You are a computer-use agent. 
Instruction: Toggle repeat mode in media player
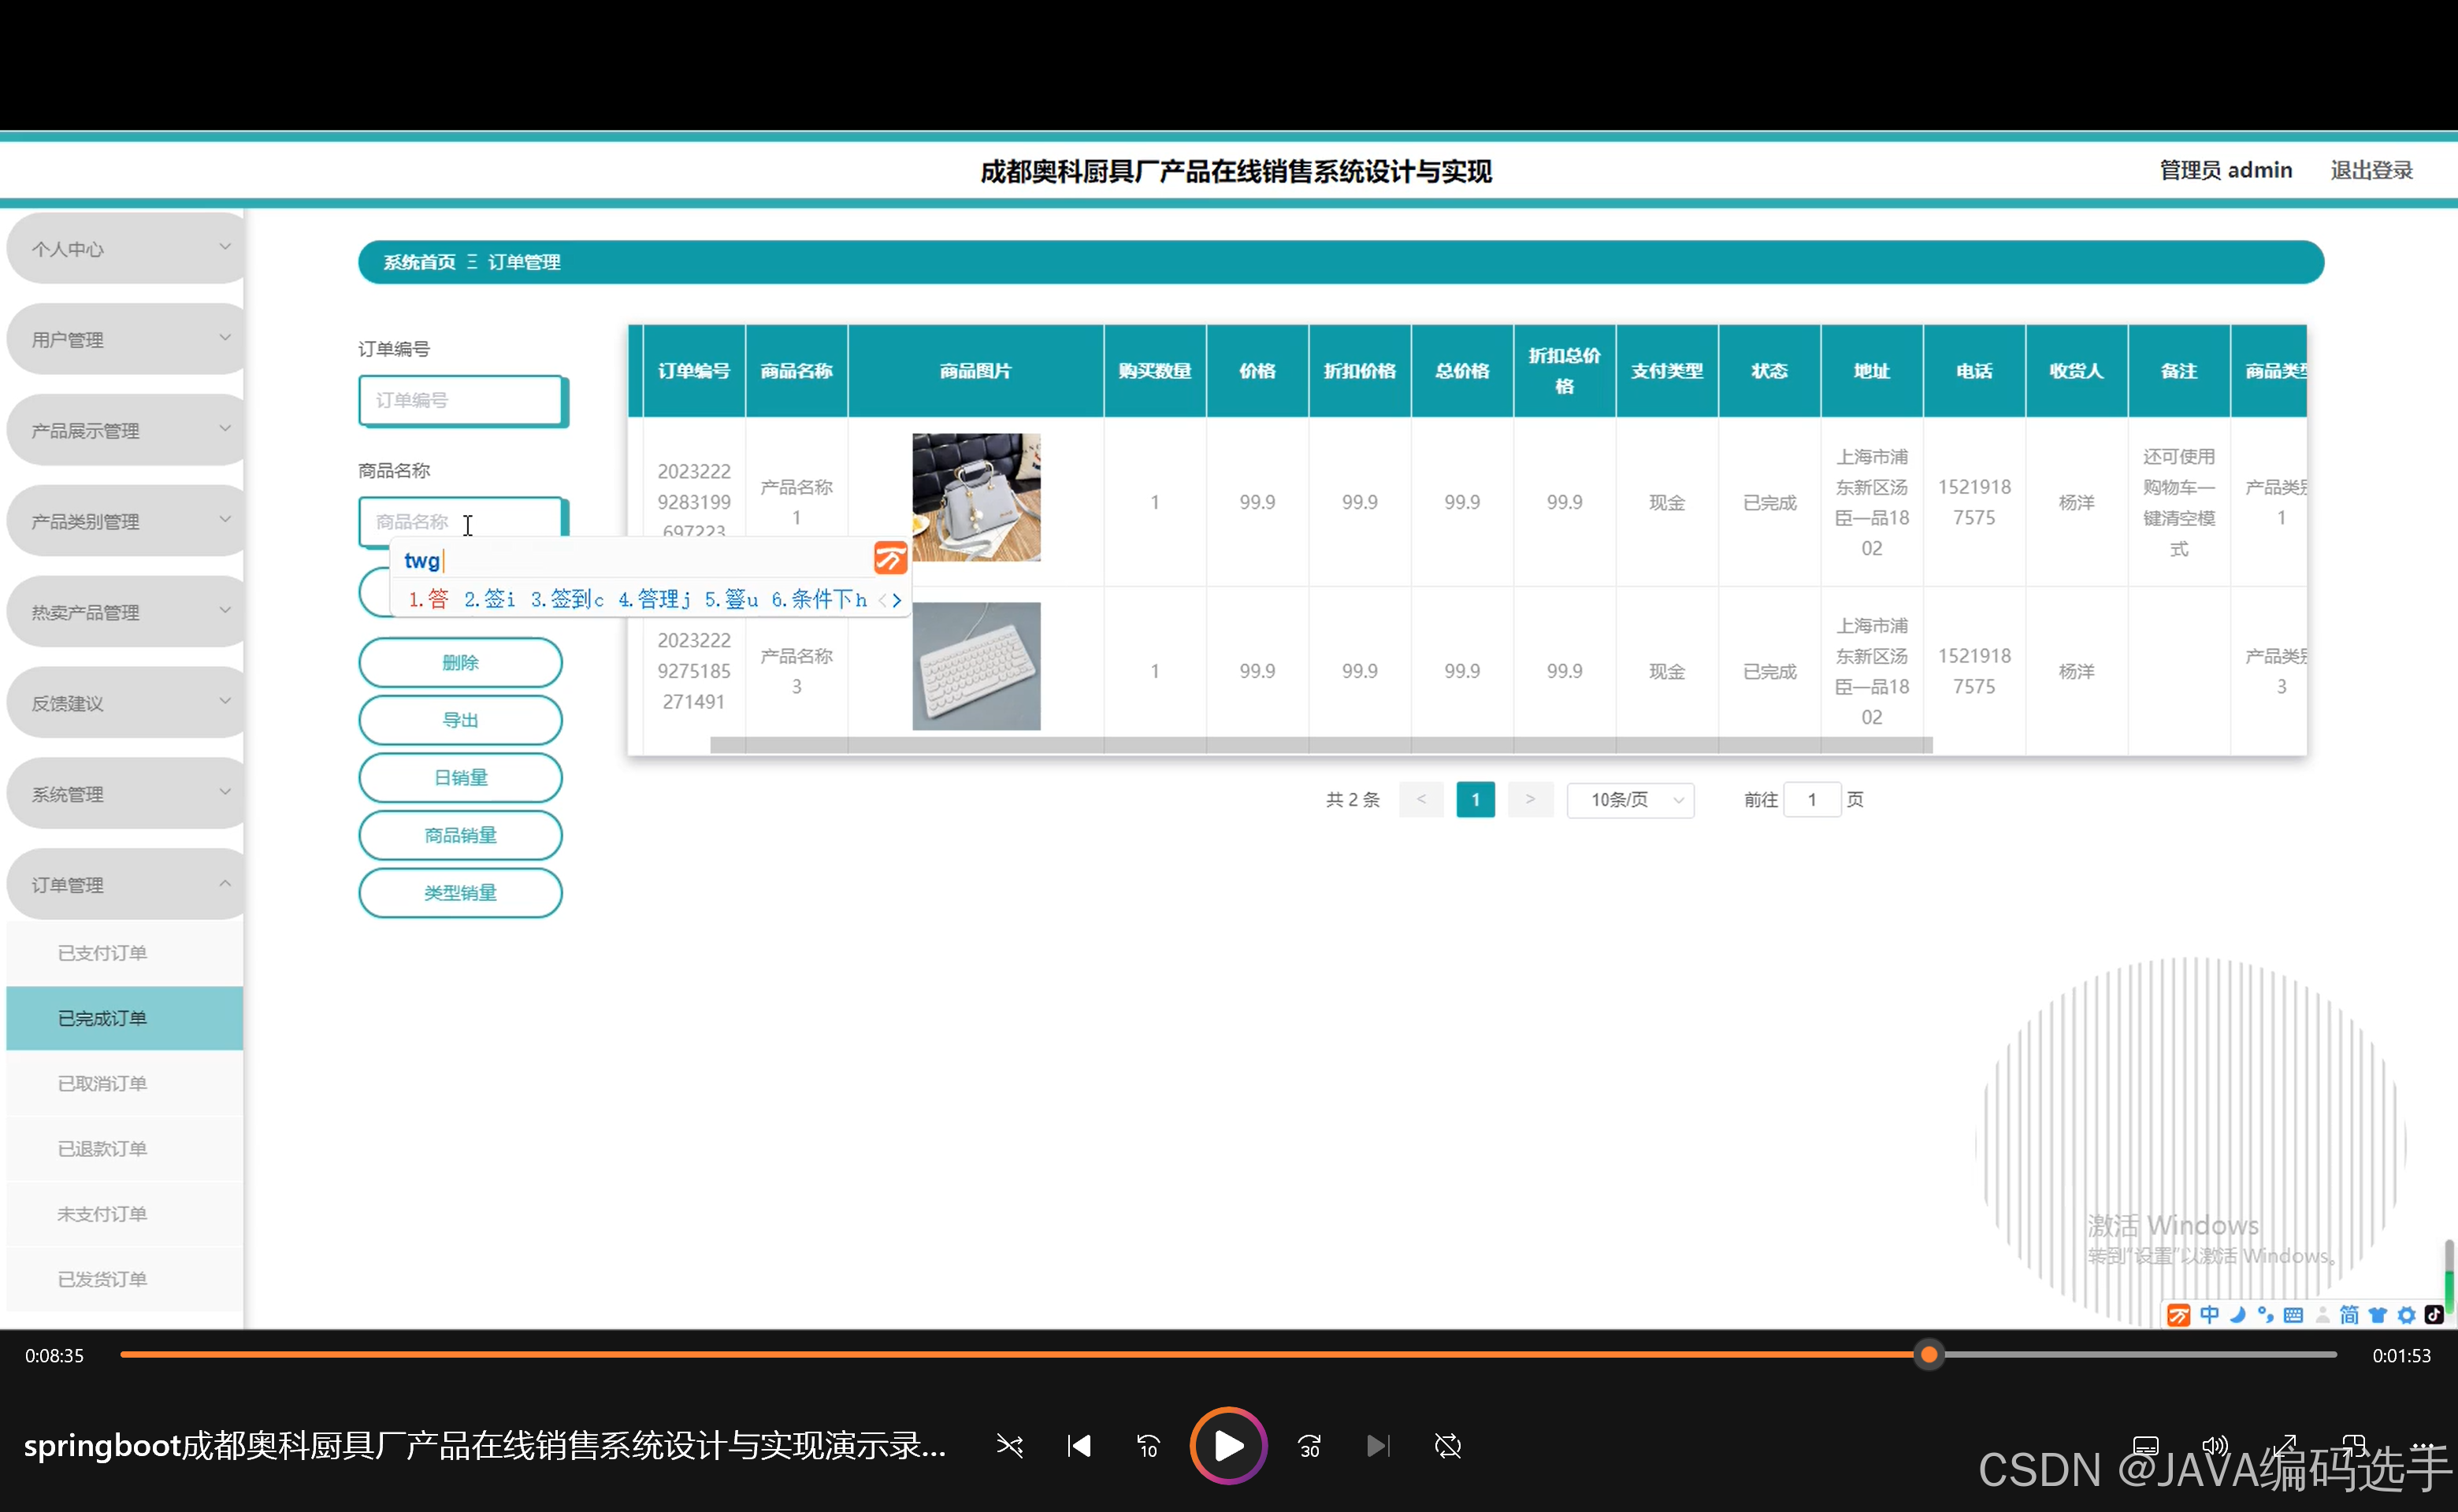(1447, 1446)
